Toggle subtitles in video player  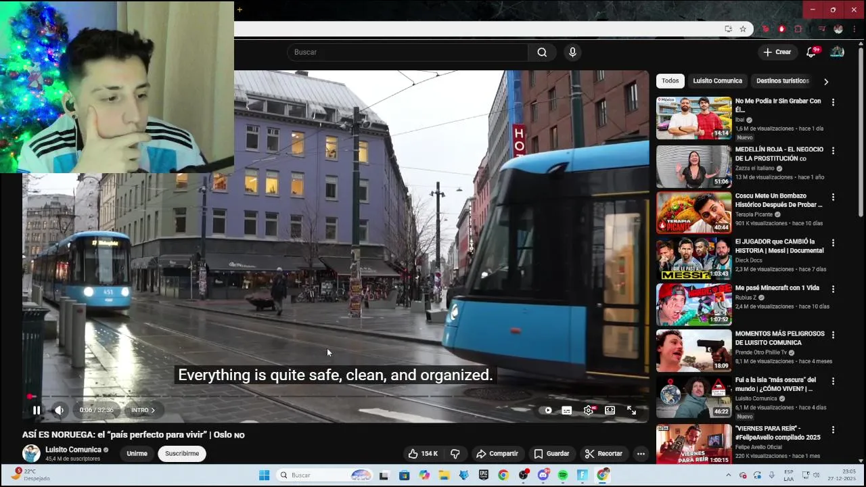pos(567,410)
